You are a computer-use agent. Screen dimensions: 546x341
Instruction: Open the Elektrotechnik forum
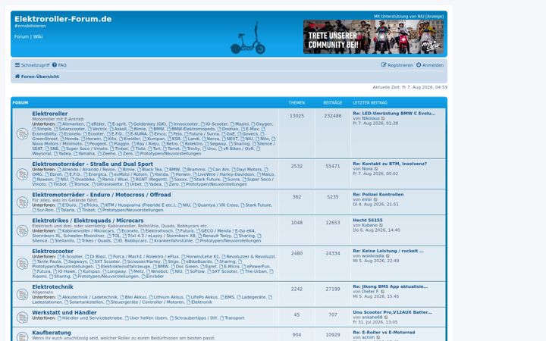(52, 287)
